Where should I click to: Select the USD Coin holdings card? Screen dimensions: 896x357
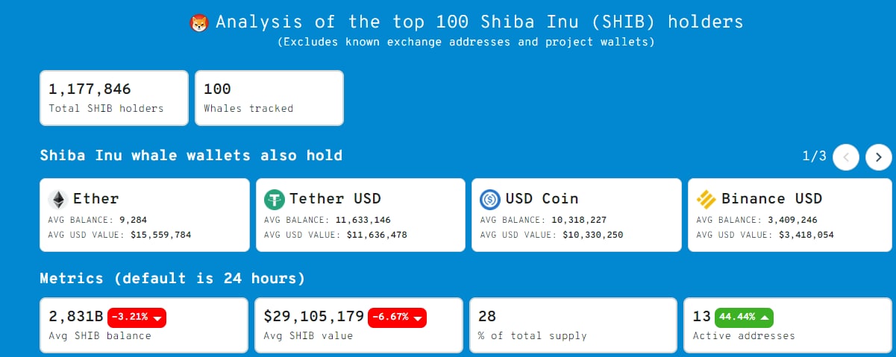point(576,215)
